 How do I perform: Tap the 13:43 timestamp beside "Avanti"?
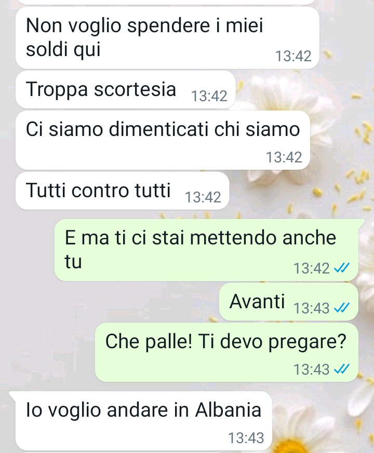pos(312,308)
